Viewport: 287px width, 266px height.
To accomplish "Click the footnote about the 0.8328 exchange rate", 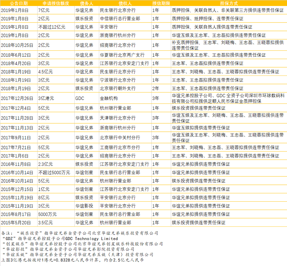I will pyautogui.click(x=72, y=260).
